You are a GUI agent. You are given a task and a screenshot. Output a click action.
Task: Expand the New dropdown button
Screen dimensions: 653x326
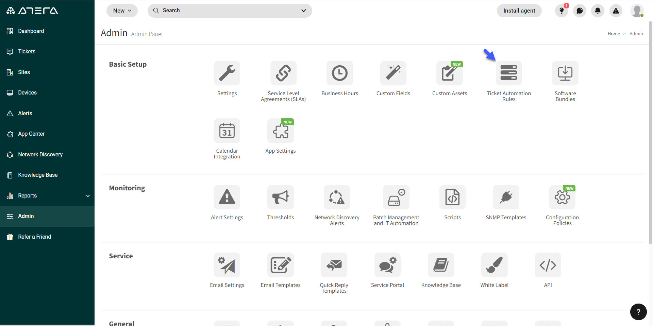pyautogui.click(x=122, y=11)
